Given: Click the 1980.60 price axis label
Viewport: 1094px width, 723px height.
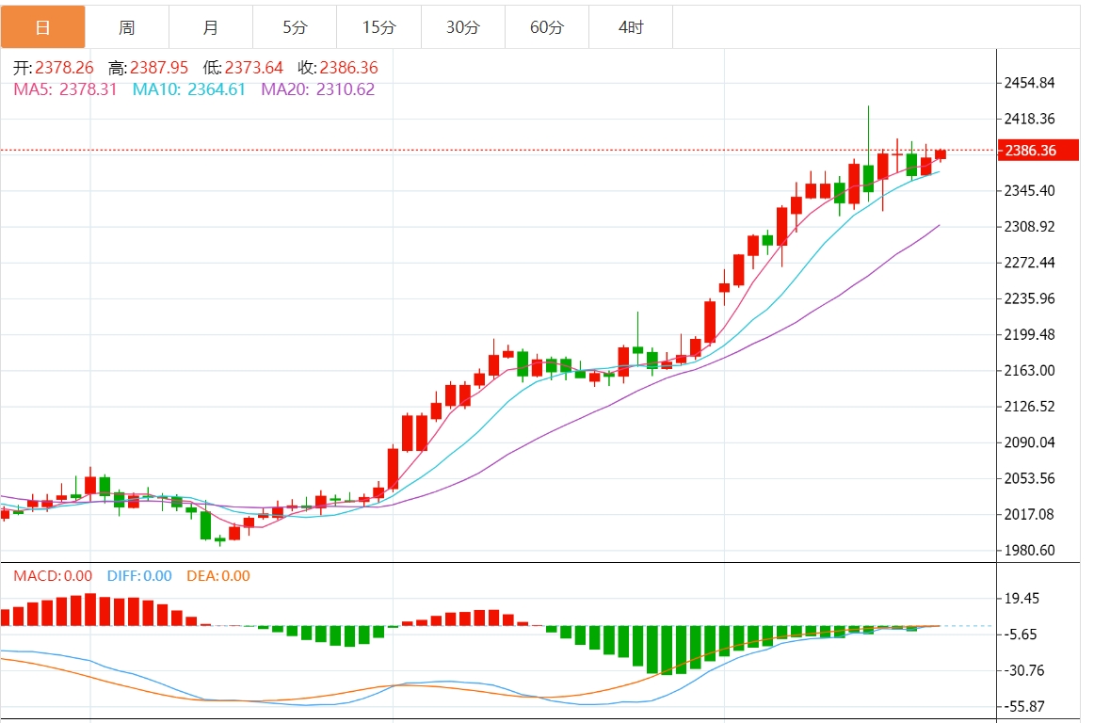Looking at the screenshot, I should click(x=1029, y=551).
